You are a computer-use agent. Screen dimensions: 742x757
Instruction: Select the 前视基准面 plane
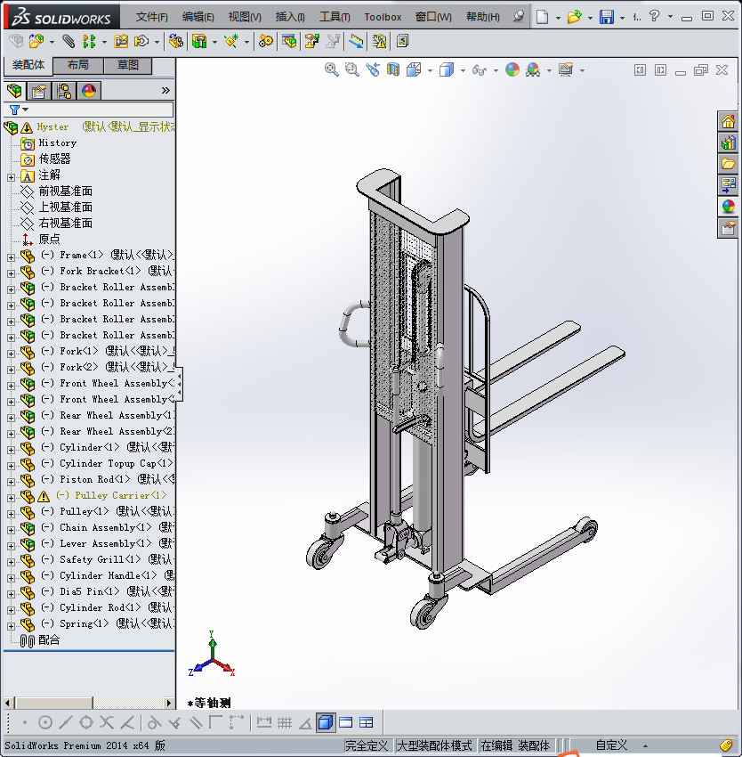(65, 191)
